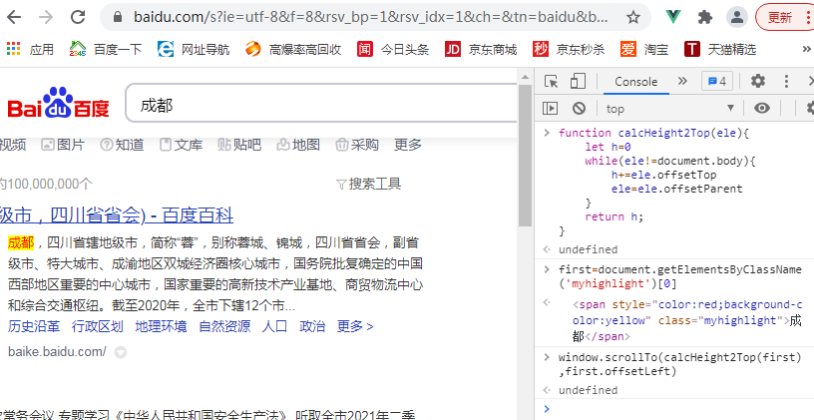Expand more DevTools tabs chevron
The image size is (814, 420).
(682, 81)
